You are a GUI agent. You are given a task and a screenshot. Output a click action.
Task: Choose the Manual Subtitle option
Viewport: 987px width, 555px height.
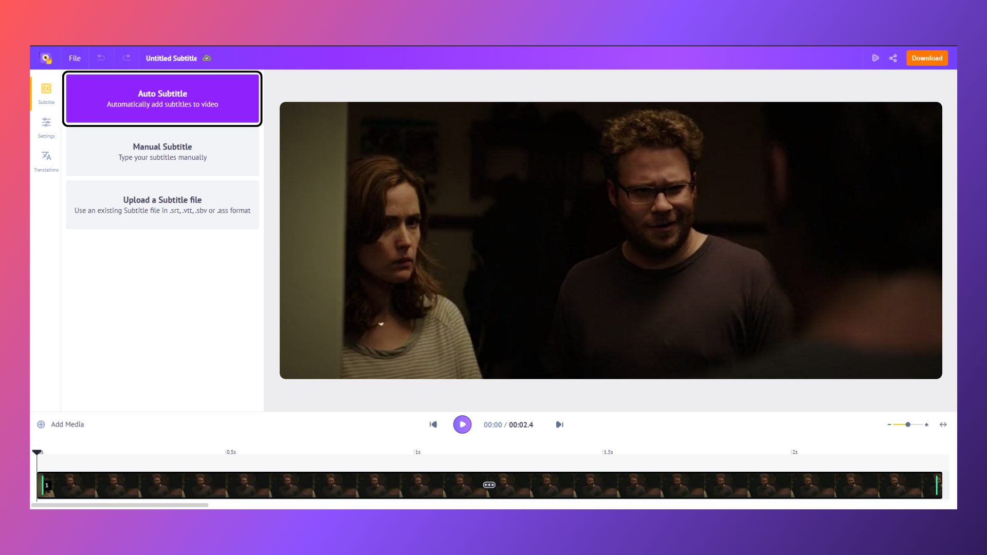pos(162,152)
